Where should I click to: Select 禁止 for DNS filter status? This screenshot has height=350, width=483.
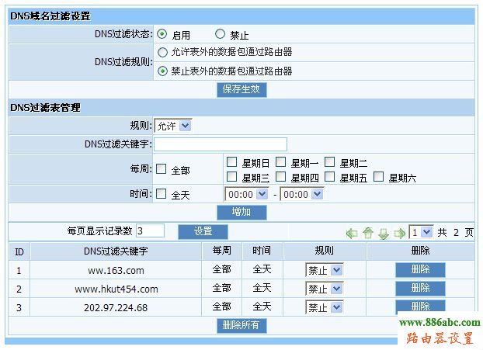(220, 34)
